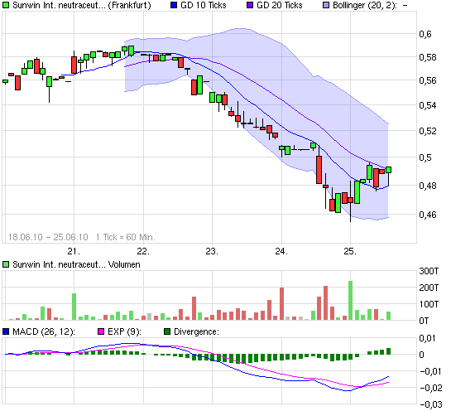Click the purple GD 20 Ticks swatch
Image resolution: width=451 pixels, height=411 pixels.
pos(250,5)
